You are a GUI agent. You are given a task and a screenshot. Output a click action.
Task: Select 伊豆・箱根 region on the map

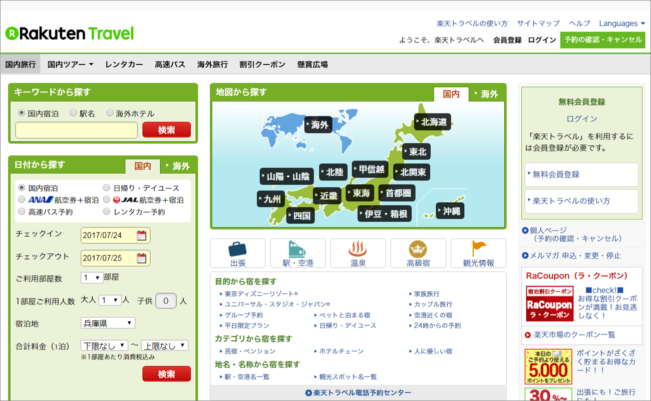385,213
